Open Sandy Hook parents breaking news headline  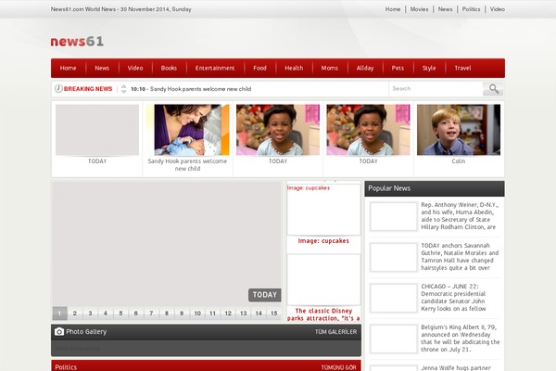(x=200, y=89)
